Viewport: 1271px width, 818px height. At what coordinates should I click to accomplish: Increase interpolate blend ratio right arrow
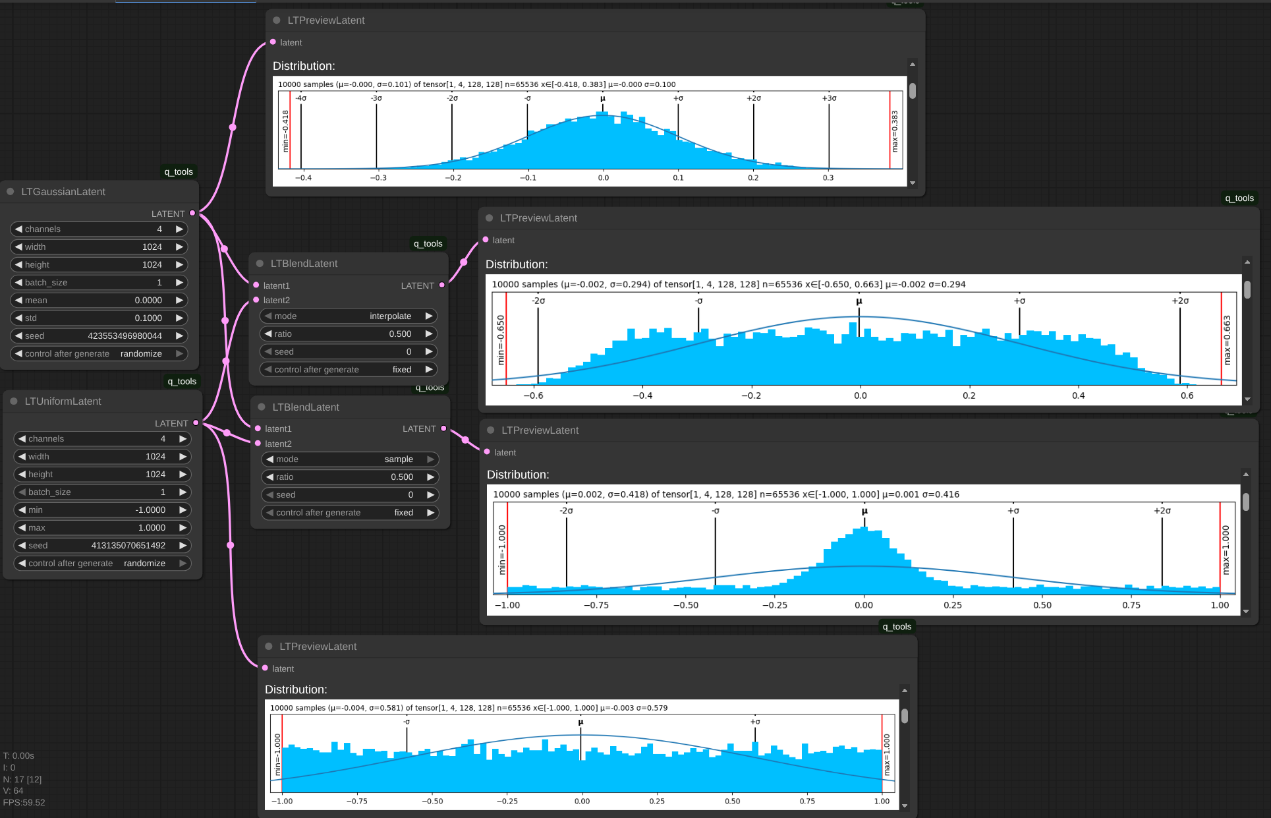pyautogui.click(x=429, y=334)
